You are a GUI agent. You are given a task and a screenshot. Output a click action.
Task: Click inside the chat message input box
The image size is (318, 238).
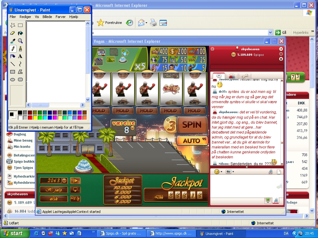coord(242,184)
